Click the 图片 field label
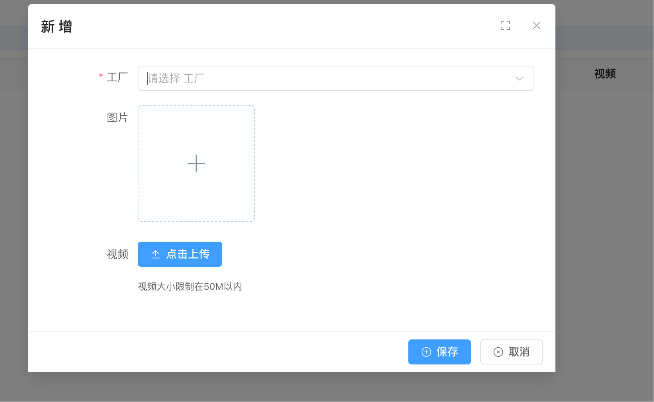Viewport: 654px width, 402px height. (x=117, y=117)
